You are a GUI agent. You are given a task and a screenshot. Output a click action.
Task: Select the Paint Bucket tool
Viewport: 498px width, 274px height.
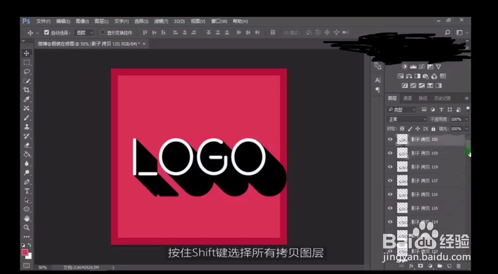click(x=27, y=155)
